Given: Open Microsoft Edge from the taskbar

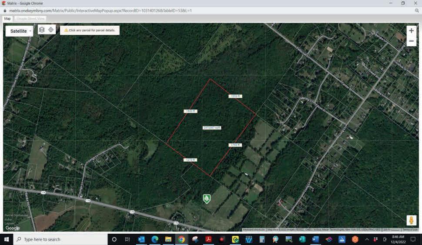Looking at the screenshot, I should click(155, 239).
